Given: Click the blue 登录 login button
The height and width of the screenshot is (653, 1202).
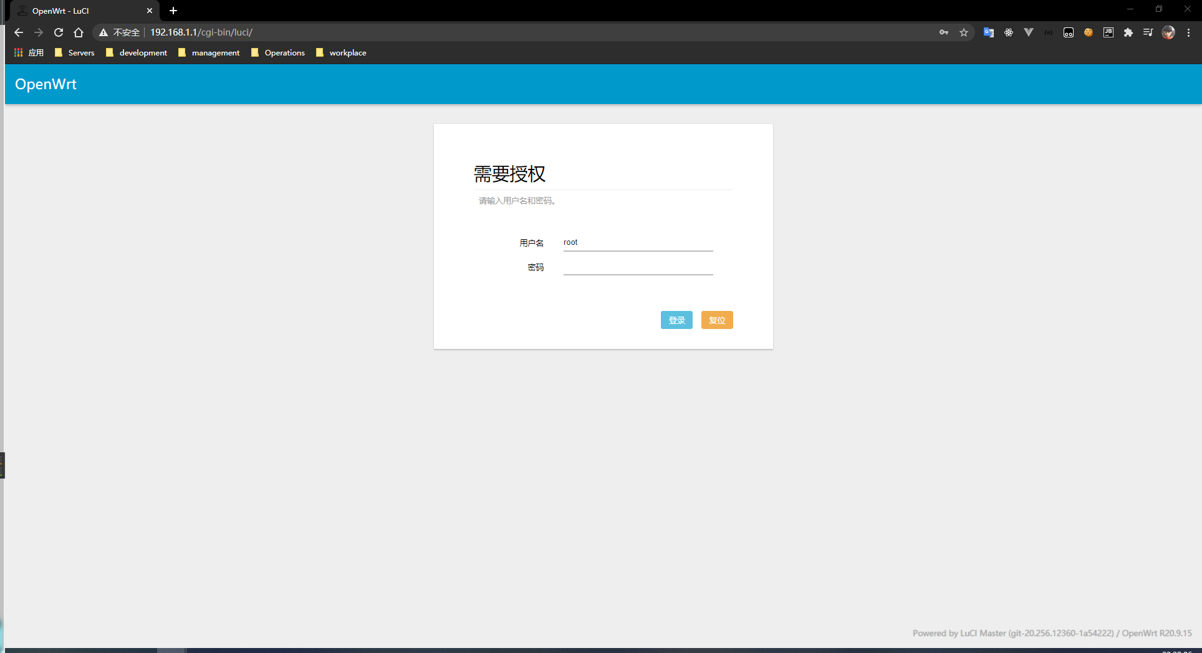Looking at the screenshot, I should click(676, 320).
